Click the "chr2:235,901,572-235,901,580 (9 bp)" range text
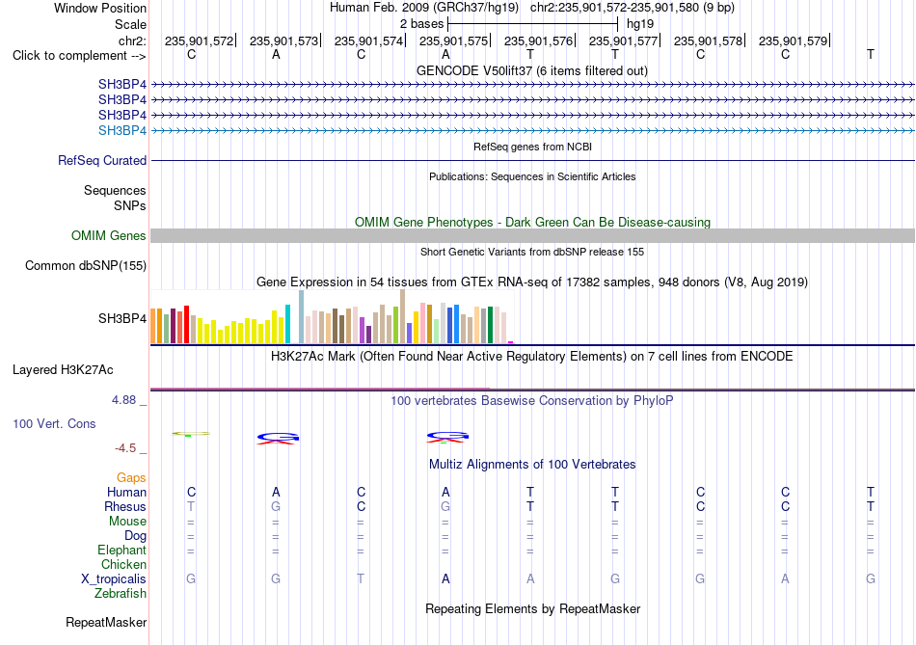 pos(633,8)
